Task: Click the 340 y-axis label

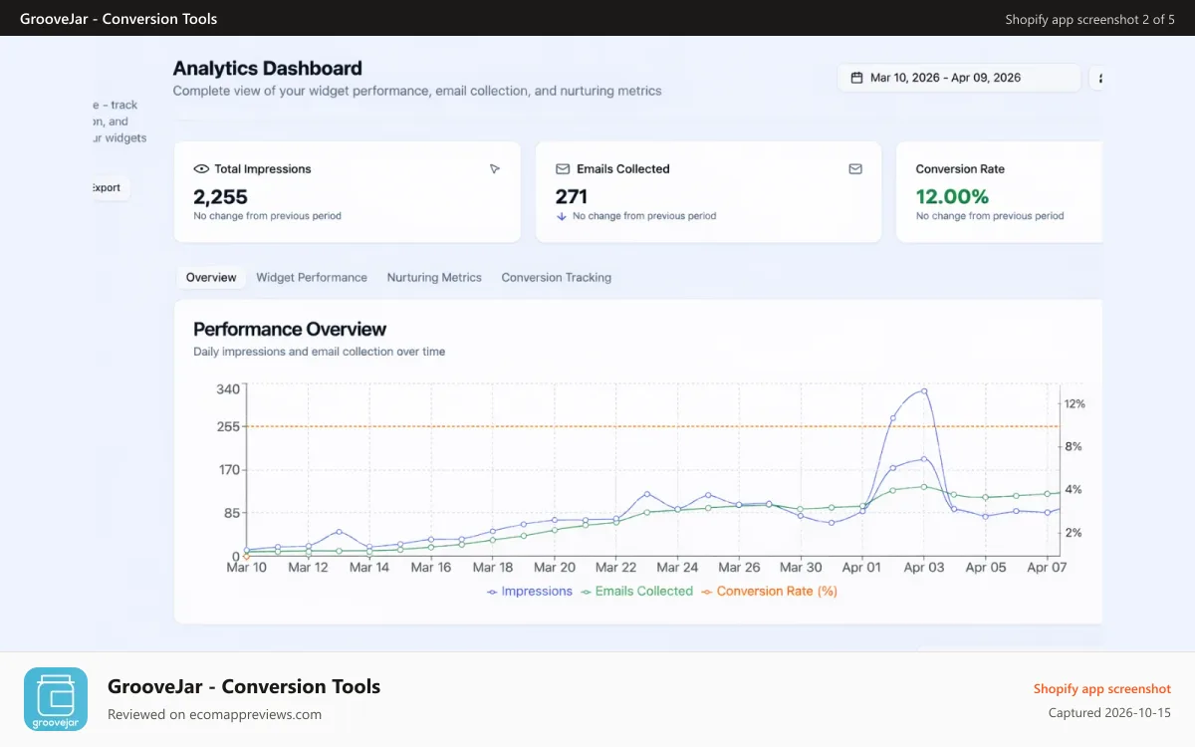Action: (x=228, y=389)
